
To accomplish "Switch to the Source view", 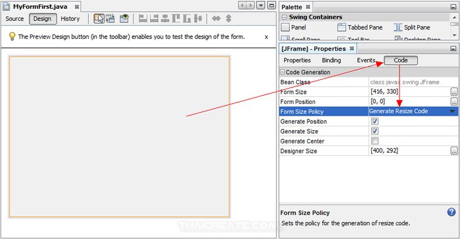I will pyautogui.click(x=14, y=19).
